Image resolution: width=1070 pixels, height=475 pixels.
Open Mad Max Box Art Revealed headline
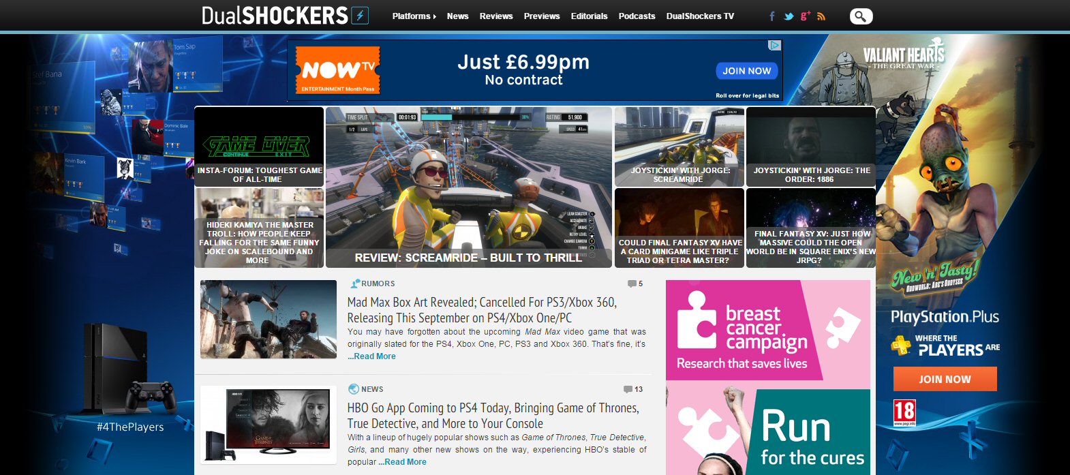[483, 310]
